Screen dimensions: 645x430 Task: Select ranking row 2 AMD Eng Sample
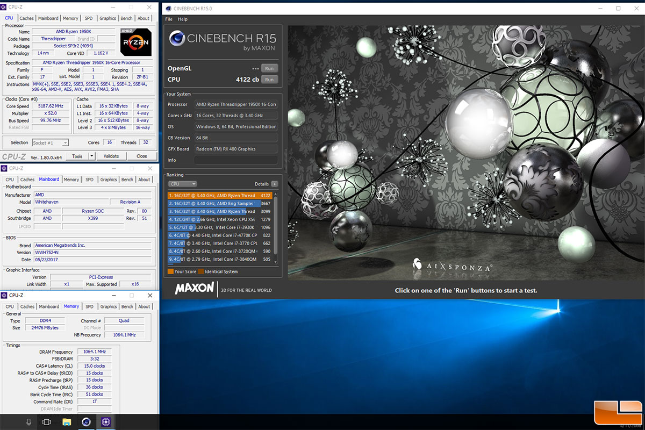click(x=220, y=204)
